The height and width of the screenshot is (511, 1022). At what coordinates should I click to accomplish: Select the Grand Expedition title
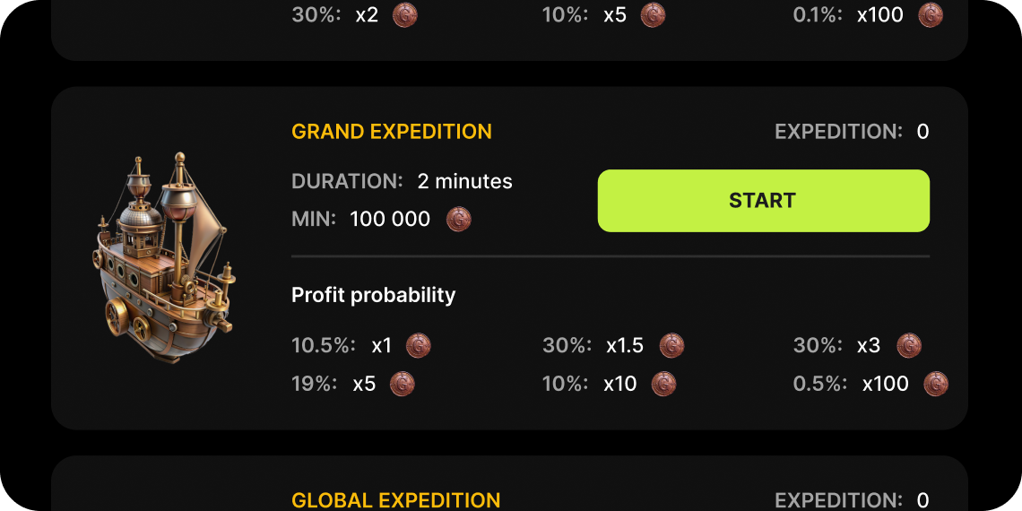pos(392,132)
